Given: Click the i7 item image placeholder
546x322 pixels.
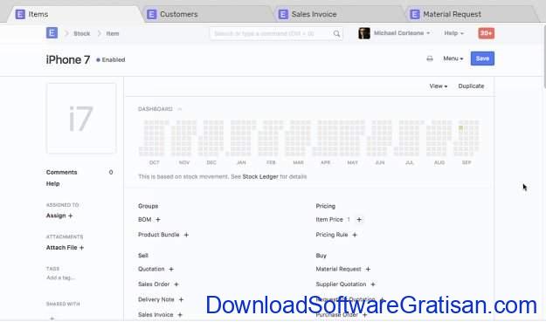Looking at the screenshot, I should click(81, 118).
